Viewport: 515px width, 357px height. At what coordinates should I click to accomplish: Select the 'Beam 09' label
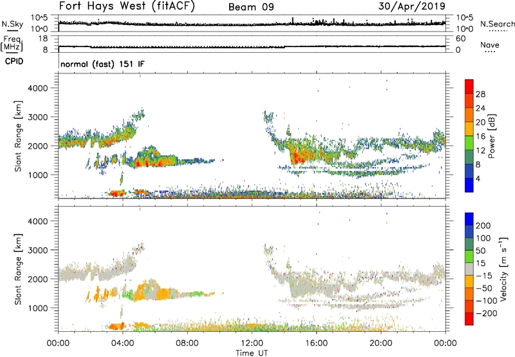(251, 7)
